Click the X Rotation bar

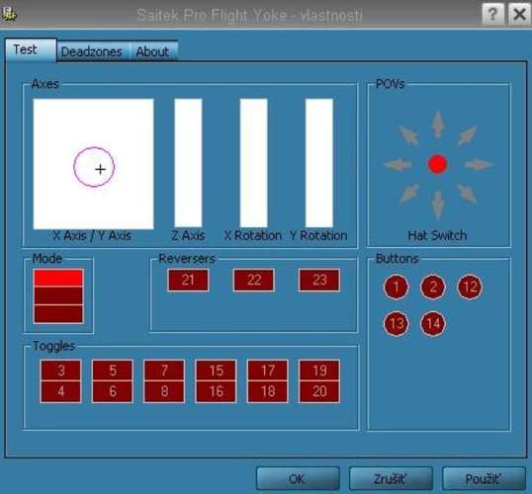(253, 163)
